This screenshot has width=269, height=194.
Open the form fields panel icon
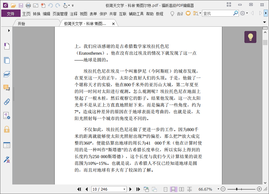click(7, 145)
